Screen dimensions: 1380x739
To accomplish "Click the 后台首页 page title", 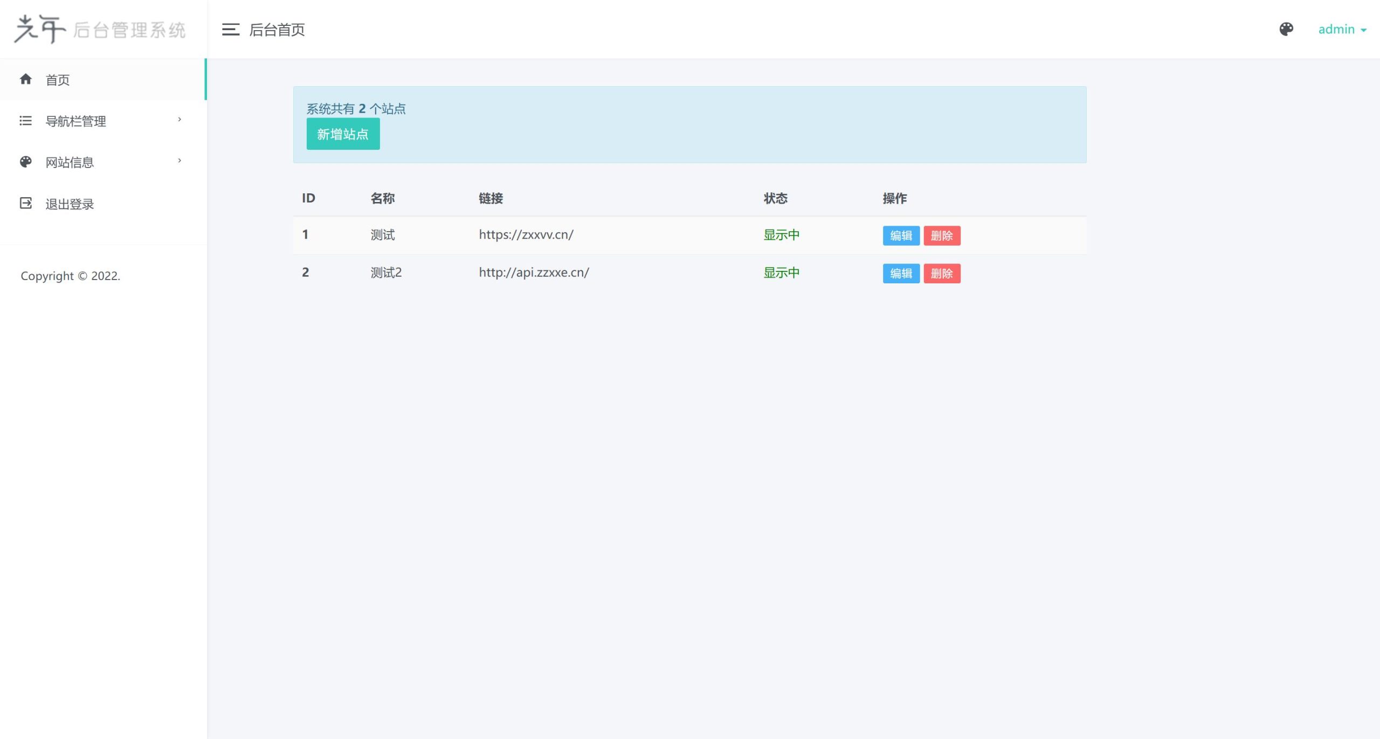I will tap(277, 30).
